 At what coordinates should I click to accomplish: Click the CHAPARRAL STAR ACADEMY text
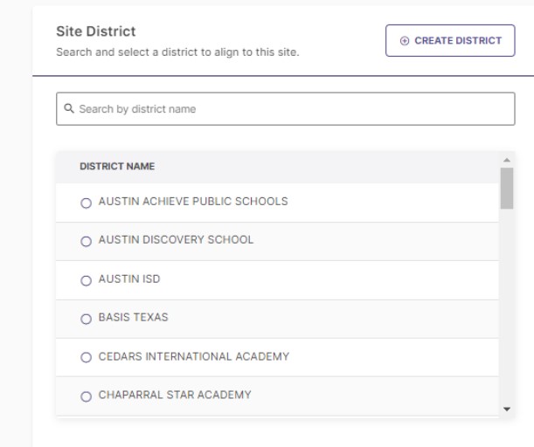tap(175, 395)
